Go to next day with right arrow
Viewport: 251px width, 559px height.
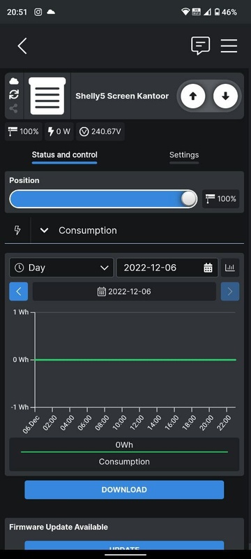click(x=230, y=291)
